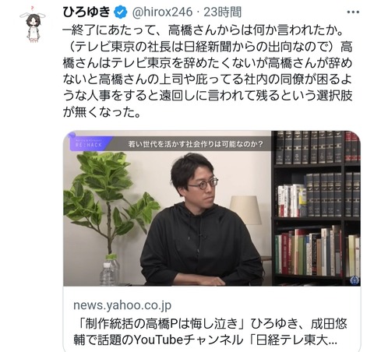This screenshot has height=352, width=374.
Task: Click the tweet text line ending 選択肢
Action: pos(207,96)
